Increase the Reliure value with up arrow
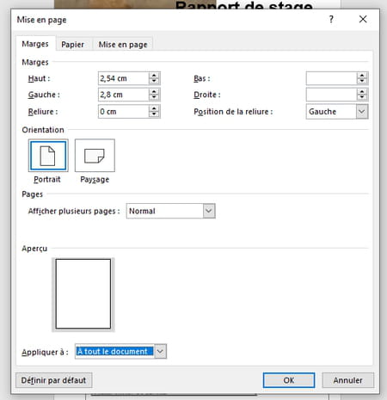The width and height of the screenshot is (387, 400). point(154,108)
